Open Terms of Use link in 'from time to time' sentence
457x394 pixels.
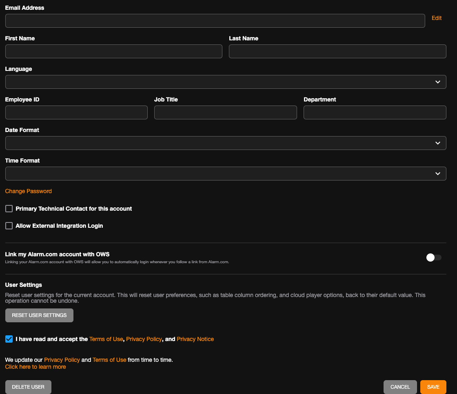(109, 360)
